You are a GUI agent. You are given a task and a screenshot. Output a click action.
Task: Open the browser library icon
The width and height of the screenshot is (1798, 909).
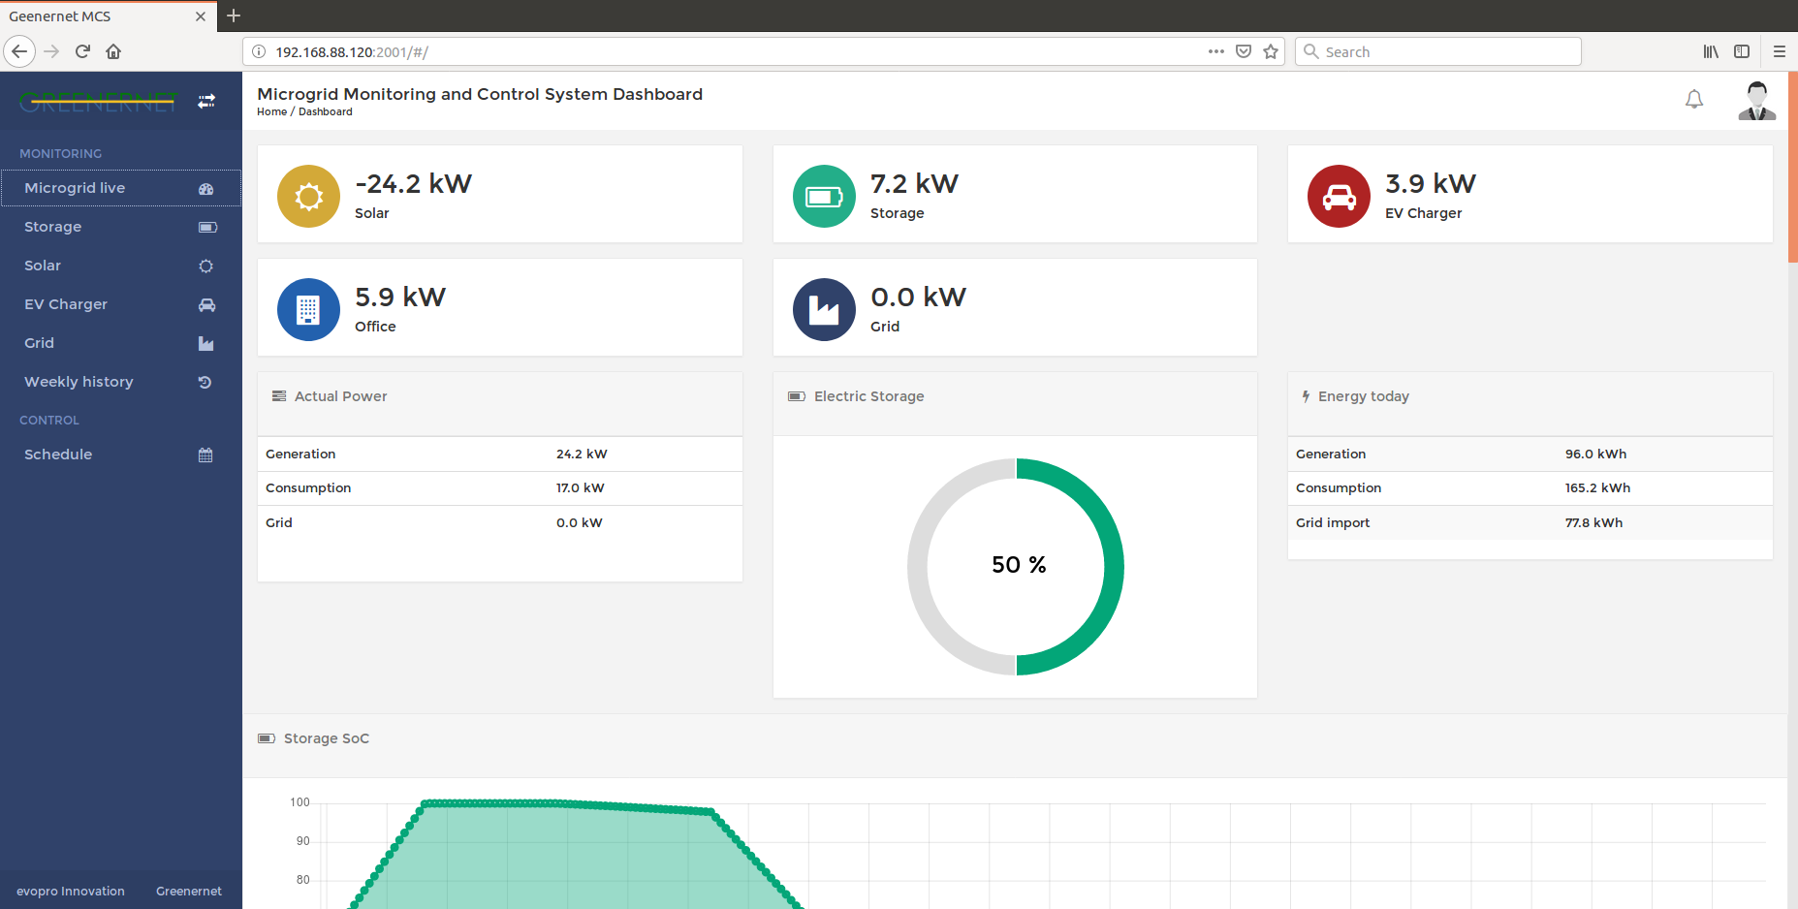[1711, 51]
